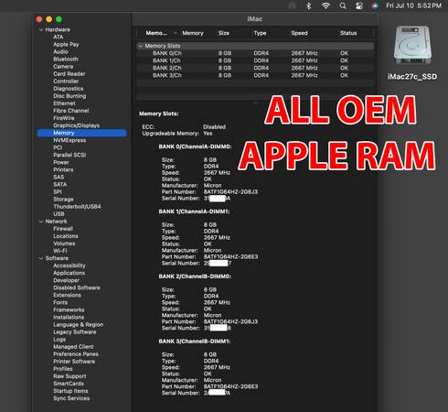Viewport: 448px width, 412px height.
Task: Open Diagnostics in the sidebar
Action: coord(69,89)
